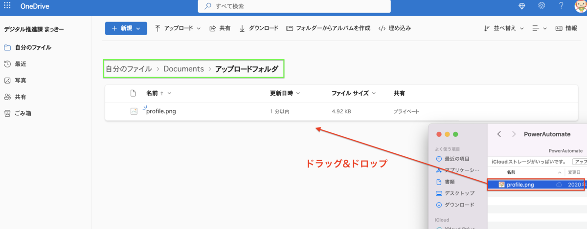Click the 4.92 KB file size cell
The height and width of the screenshot is (229, 587).
(x=341, y=111)
